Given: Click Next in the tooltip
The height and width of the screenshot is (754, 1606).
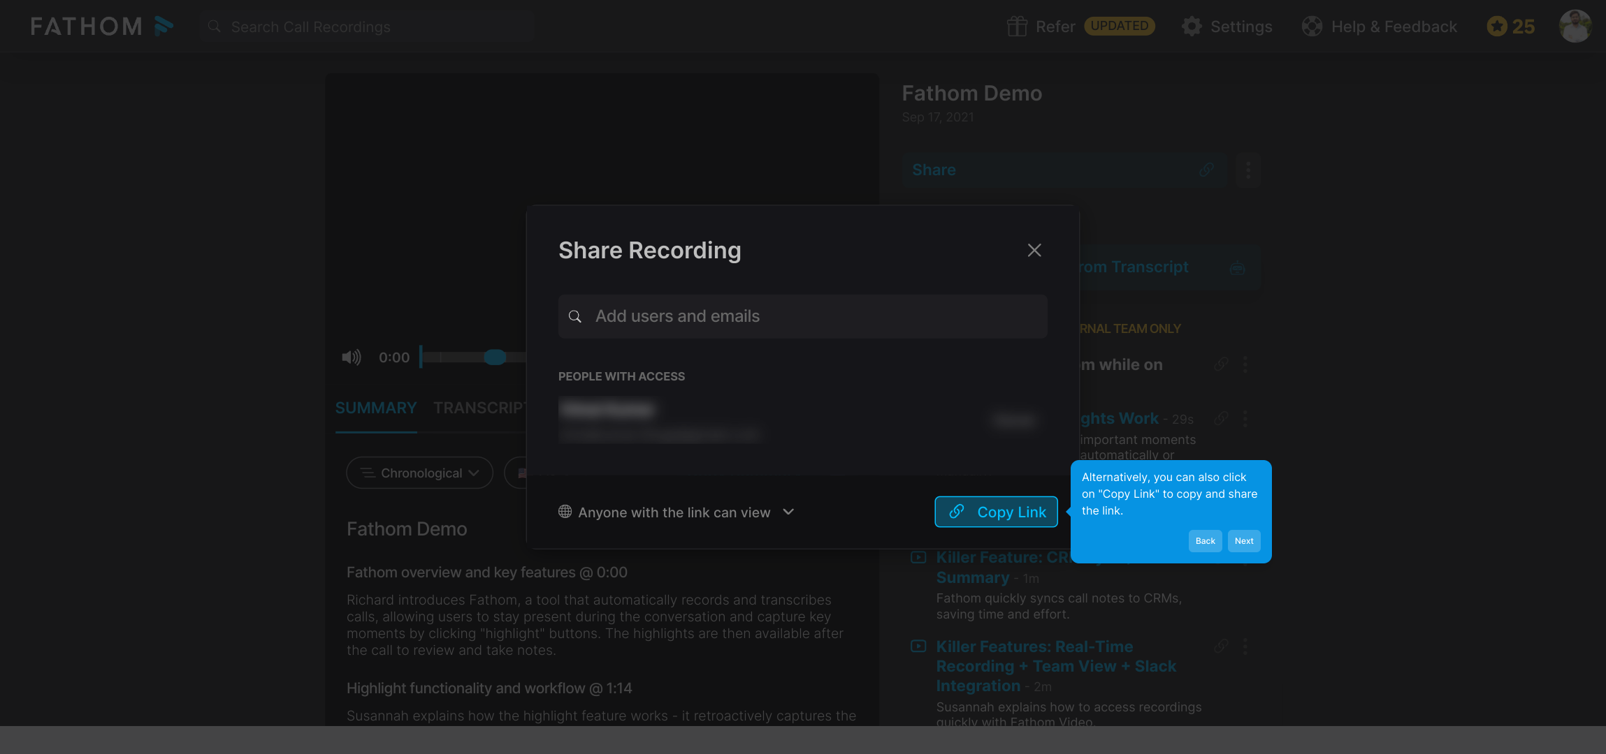Looking at the screenshot, I should point(1244,541).
